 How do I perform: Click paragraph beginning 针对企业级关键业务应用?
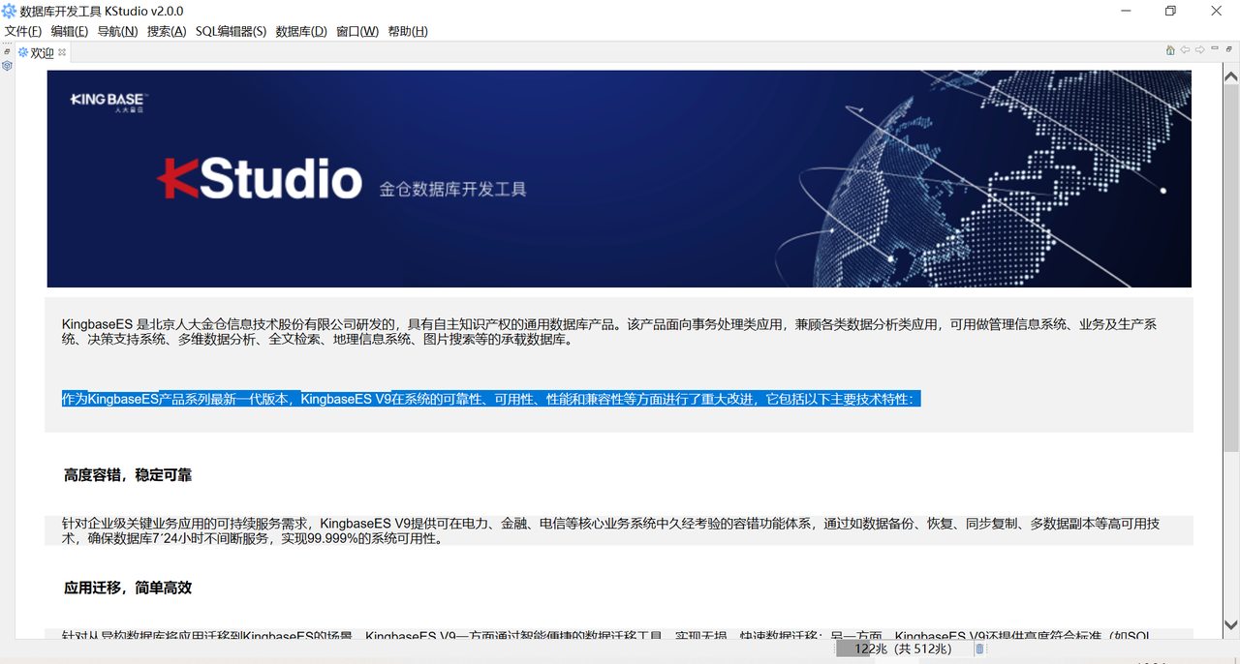pos(611,531)
